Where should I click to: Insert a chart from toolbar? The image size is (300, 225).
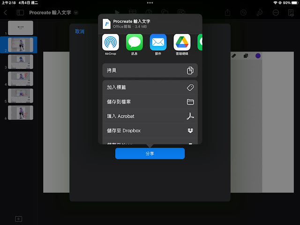(x=149, y=13)
